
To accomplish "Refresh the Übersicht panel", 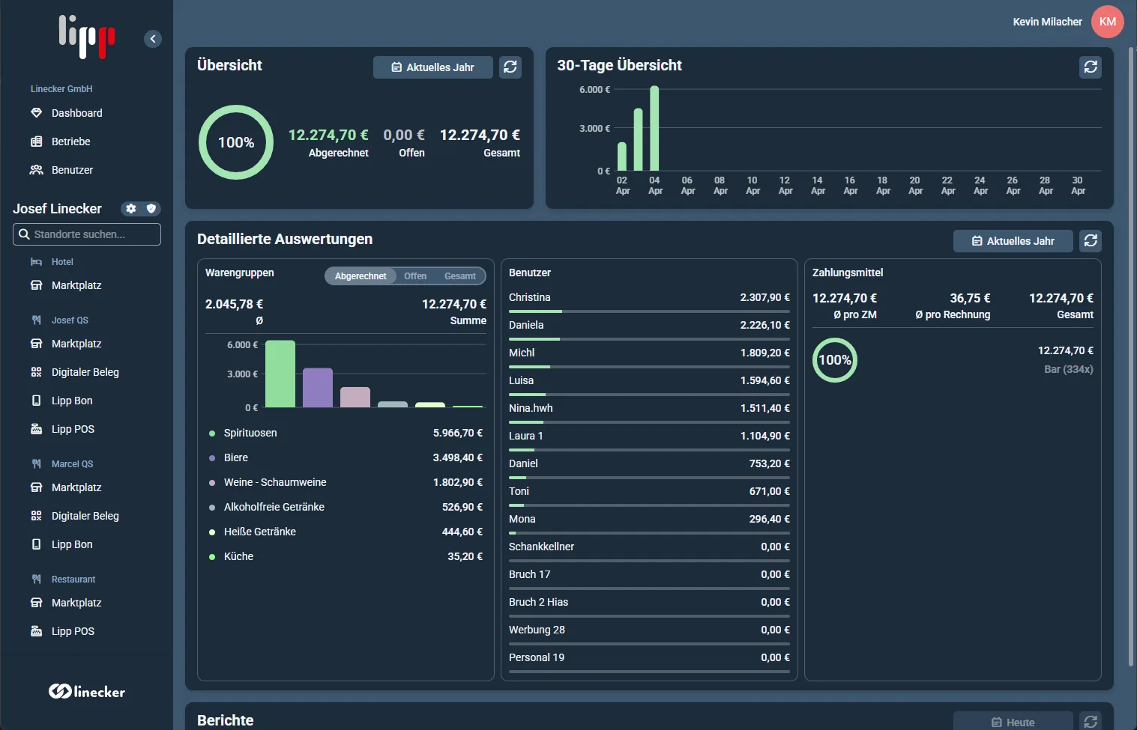I will coord(510,67).
